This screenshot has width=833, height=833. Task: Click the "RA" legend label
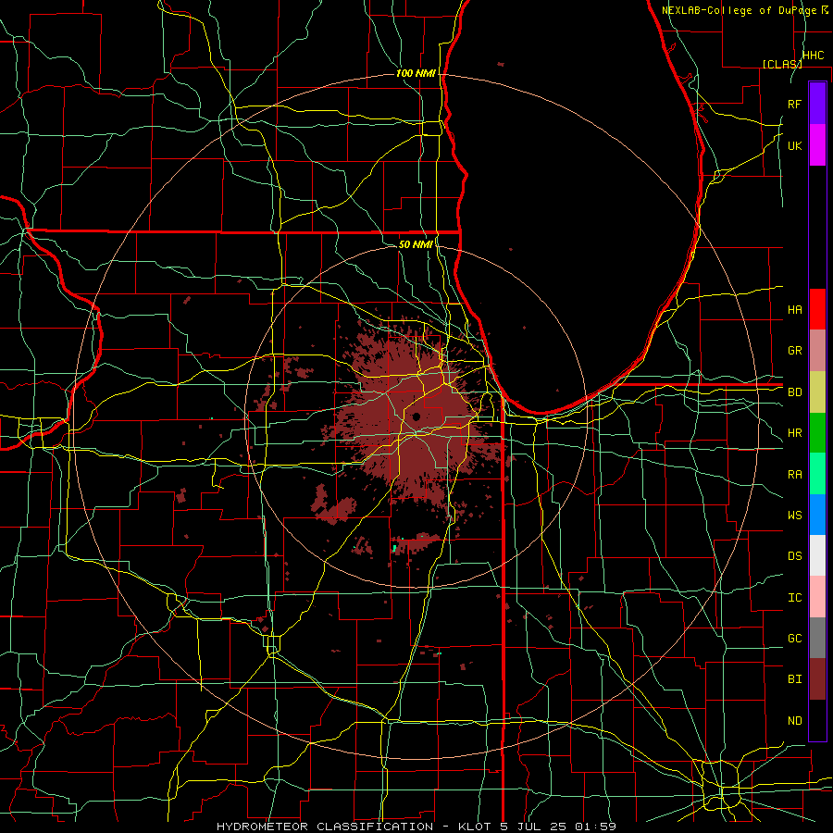point(795,475)
